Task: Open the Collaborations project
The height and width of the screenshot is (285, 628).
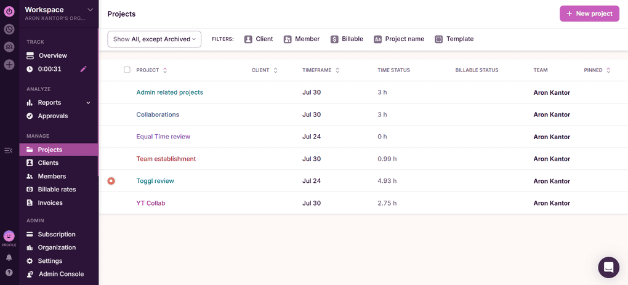Action: [158, 114]
